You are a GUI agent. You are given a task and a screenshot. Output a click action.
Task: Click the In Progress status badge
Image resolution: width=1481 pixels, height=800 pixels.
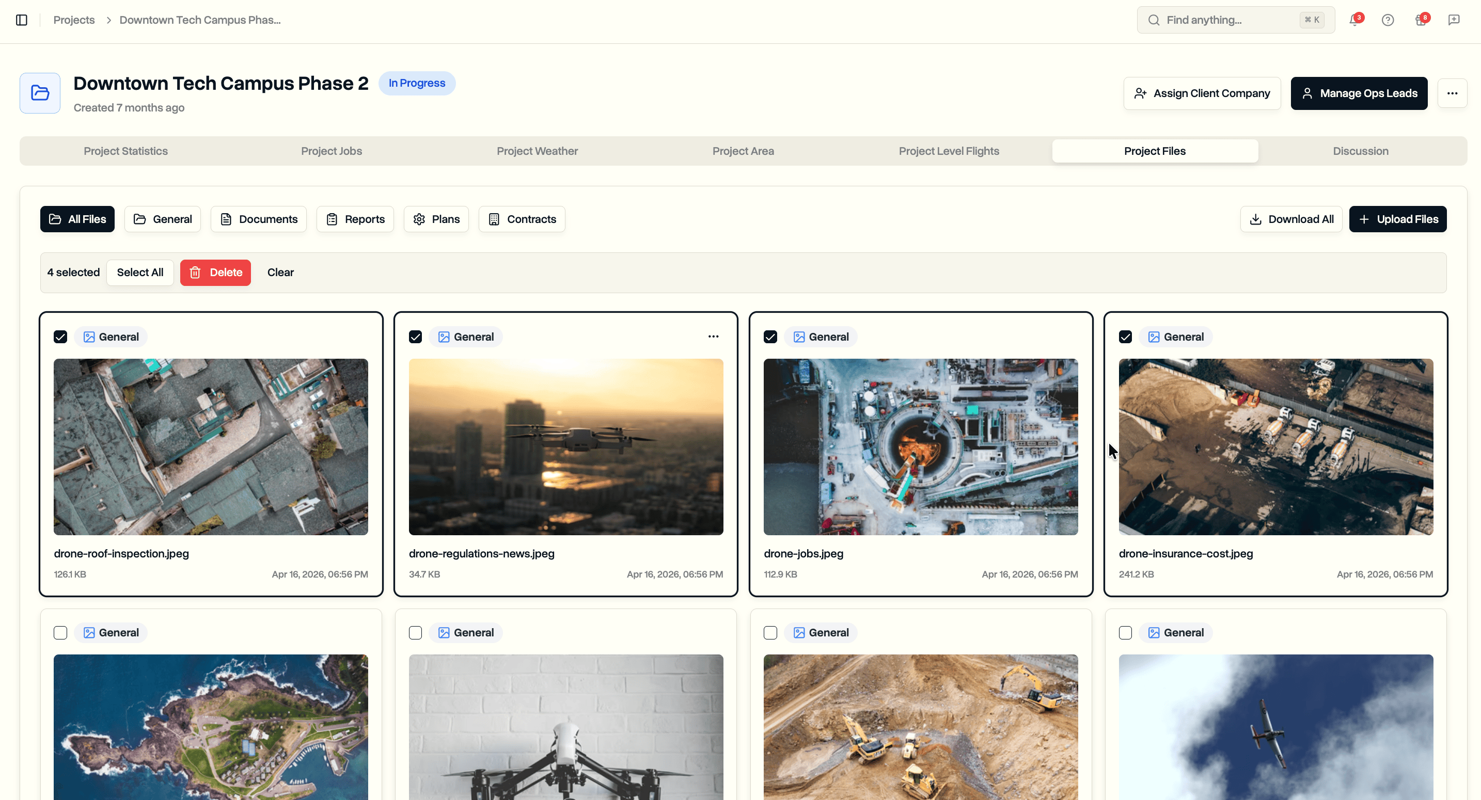[417, 83]
